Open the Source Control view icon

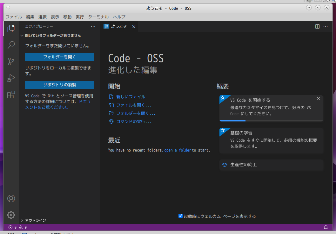pyautogui.click(x=11, y=62)
